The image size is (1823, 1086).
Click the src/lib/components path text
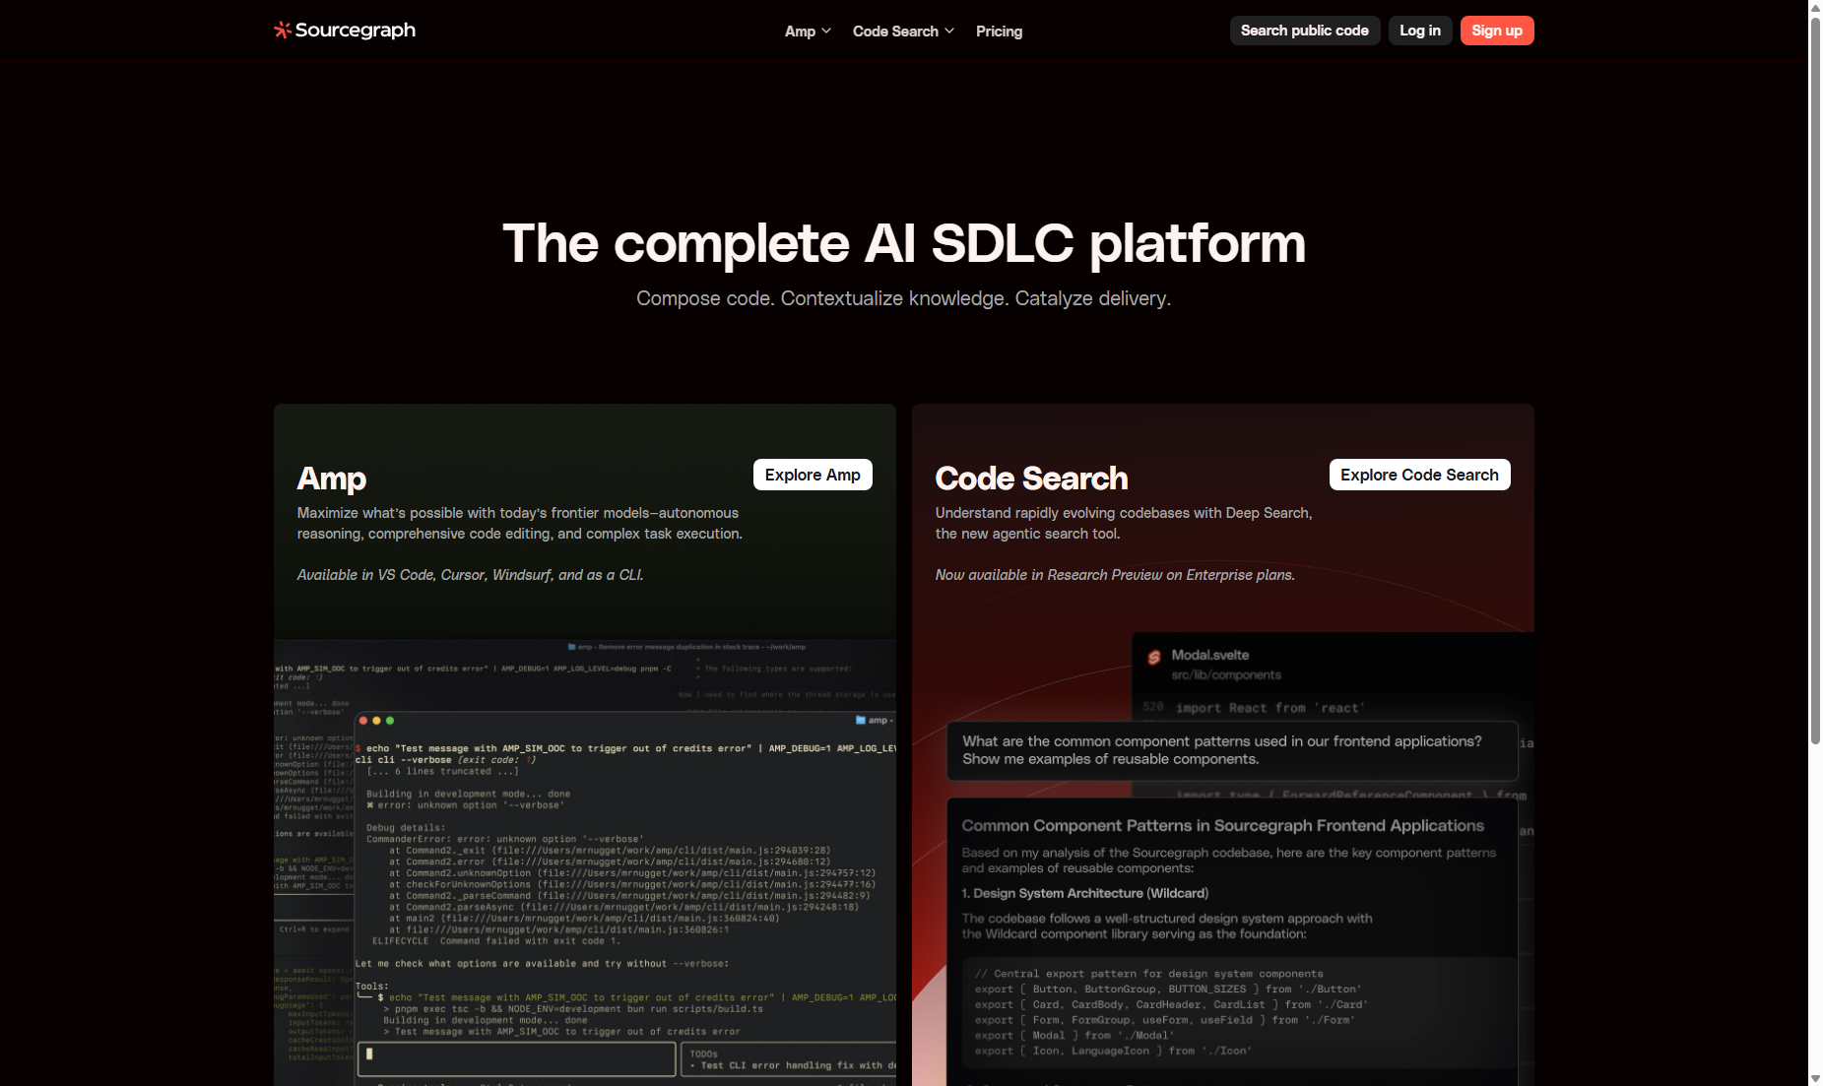tap(1226, 675)
